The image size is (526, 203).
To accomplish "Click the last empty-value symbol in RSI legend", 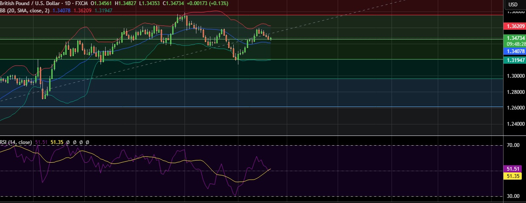I will [88, 142].
